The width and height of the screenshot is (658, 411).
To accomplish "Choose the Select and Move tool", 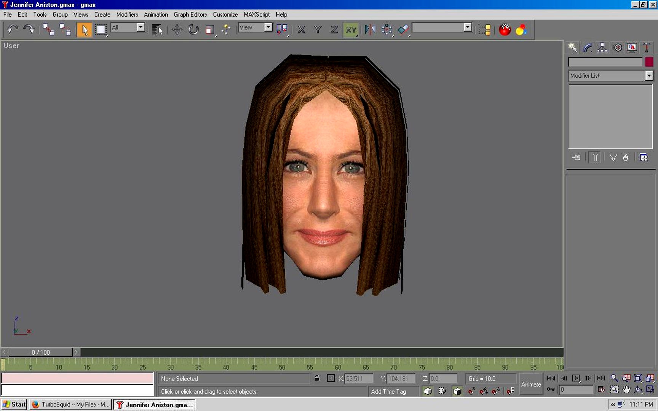I will [177, 29].
